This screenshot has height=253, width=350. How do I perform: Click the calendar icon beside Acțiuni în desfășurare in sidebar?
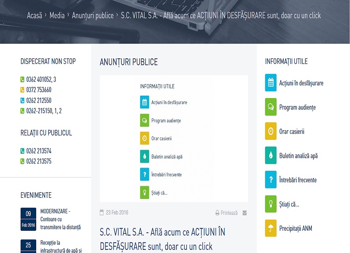click(x=271, y=83)
